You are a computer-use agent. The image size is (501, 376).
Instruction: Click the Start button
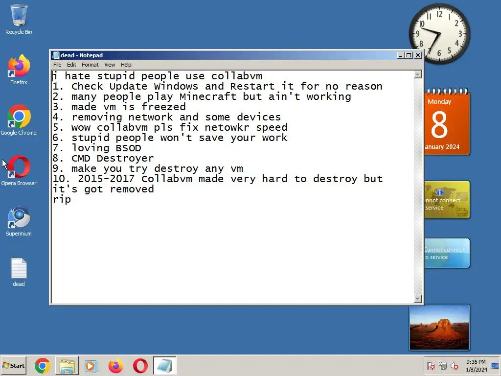click(x=13, y=366)
